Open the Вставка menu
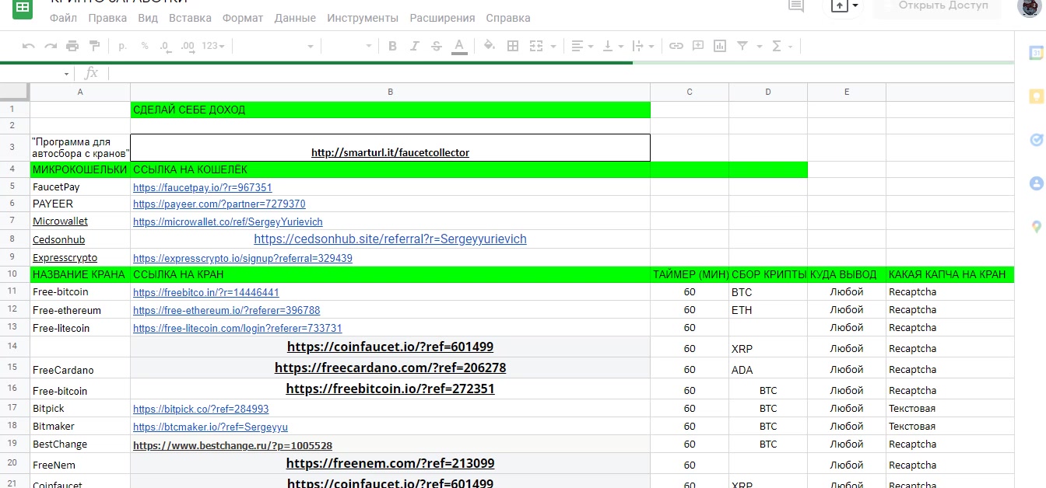1046x488 pixels. pyautogui.click(x=190, y=18)
